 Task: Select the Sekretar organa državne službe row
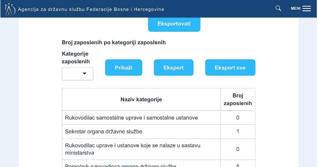(x=159, y=132)
